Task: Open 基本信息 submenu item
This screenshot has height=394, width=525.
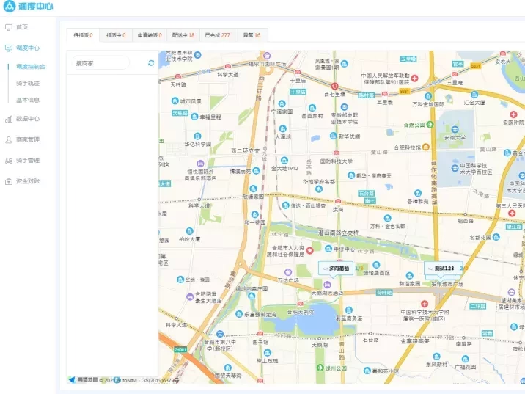Action: tap(28, 100)
